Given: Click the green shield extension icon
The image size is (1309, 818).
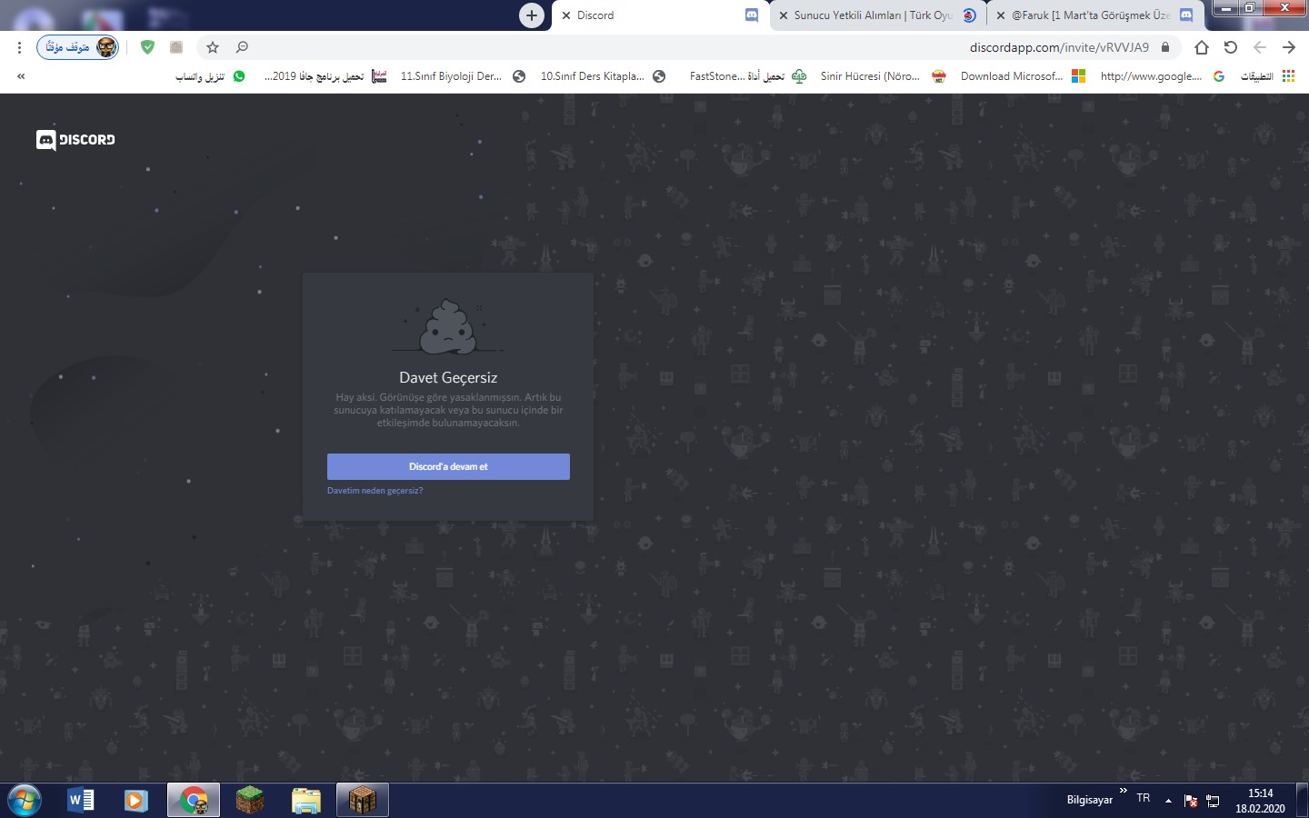Looking at the screenshot, I should click(x=147, y=47).
